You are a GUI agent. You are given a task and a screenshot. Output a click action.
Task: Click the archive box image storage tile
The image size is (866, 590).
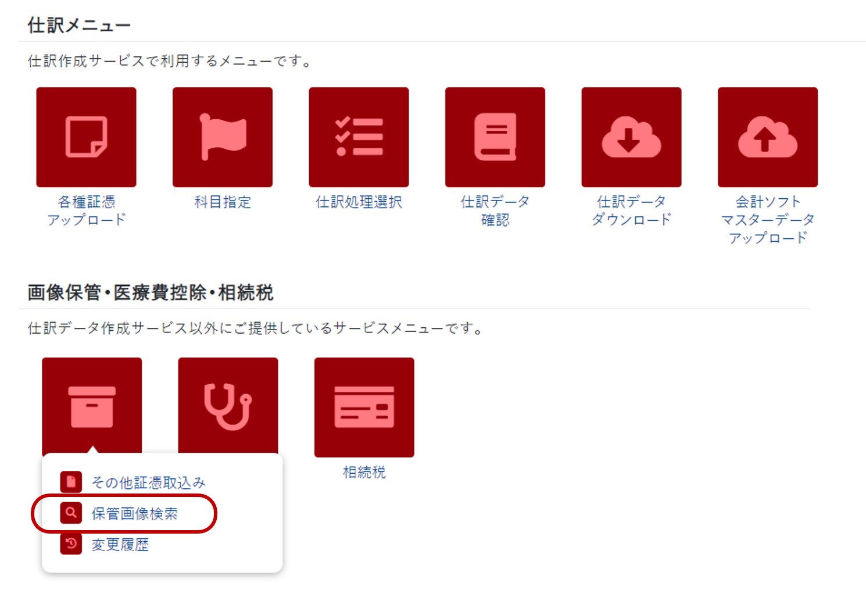(92, 406)
